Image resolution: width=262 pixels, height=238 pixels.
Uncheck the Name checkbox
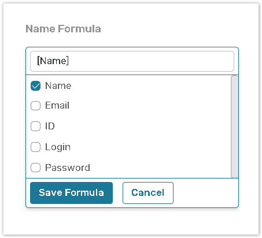point(35,86)
